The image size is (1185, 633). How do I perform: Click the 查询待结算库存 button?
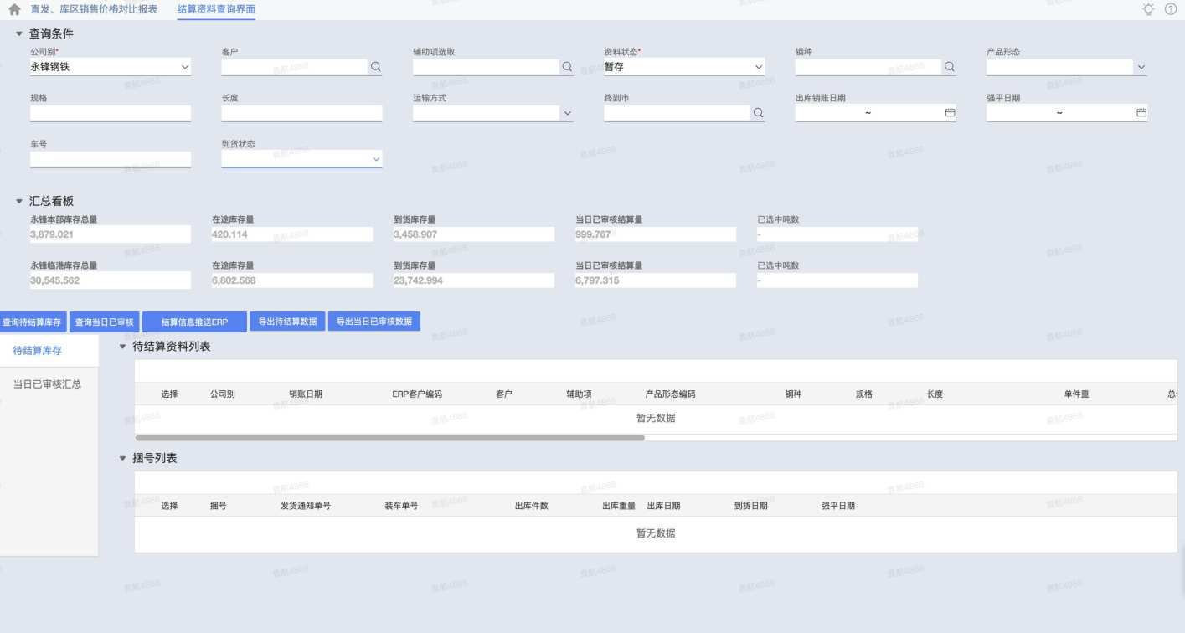(33, 322)
